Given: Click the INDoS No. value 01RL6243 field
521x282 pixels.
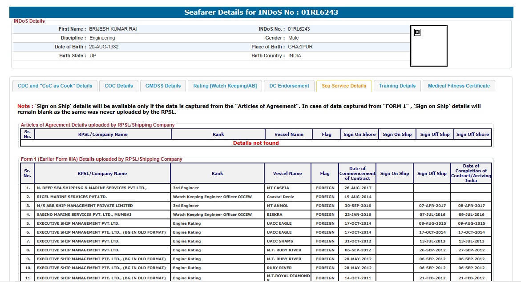Looking at the screenshot, I should 299,29.
